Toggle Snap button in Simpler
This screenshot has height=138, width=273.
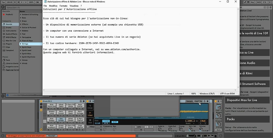click(115, 122)
